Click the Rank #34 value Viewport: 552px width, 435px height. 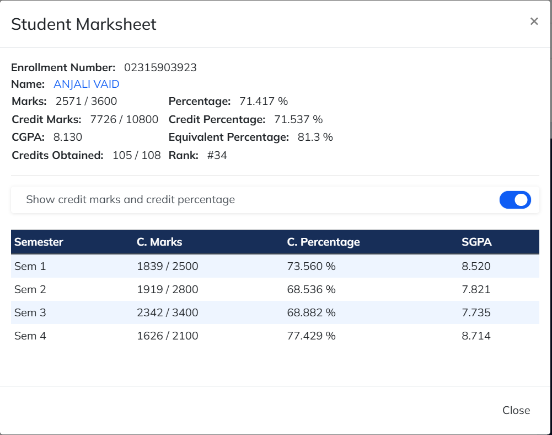217,156
